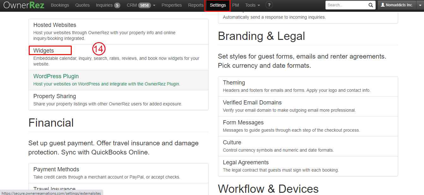Open the Nomaddicts Inc. account button
The image size is (424, 195).
(x=397, y=5)
